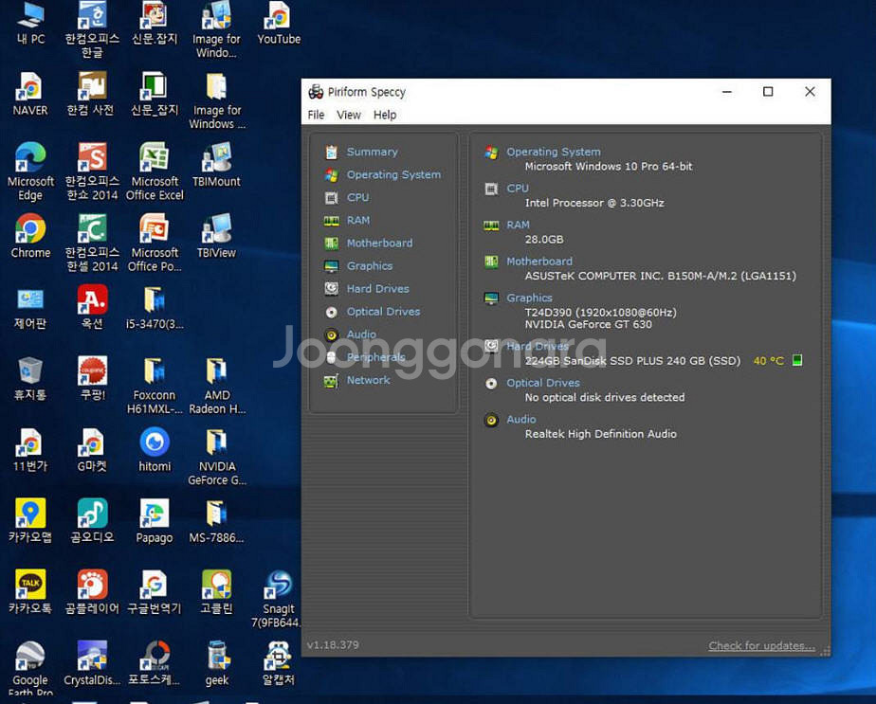Image resolution: width=876 pixels, height=704 pixels.
Task: Select the TBIView desktop icon
Action: click(x=216, y=236)
